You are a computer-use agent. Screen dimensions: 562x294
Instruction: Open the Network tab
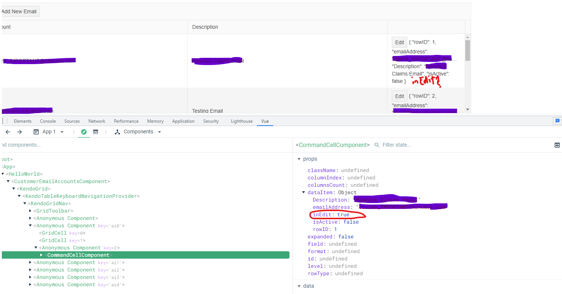[97, 121]
